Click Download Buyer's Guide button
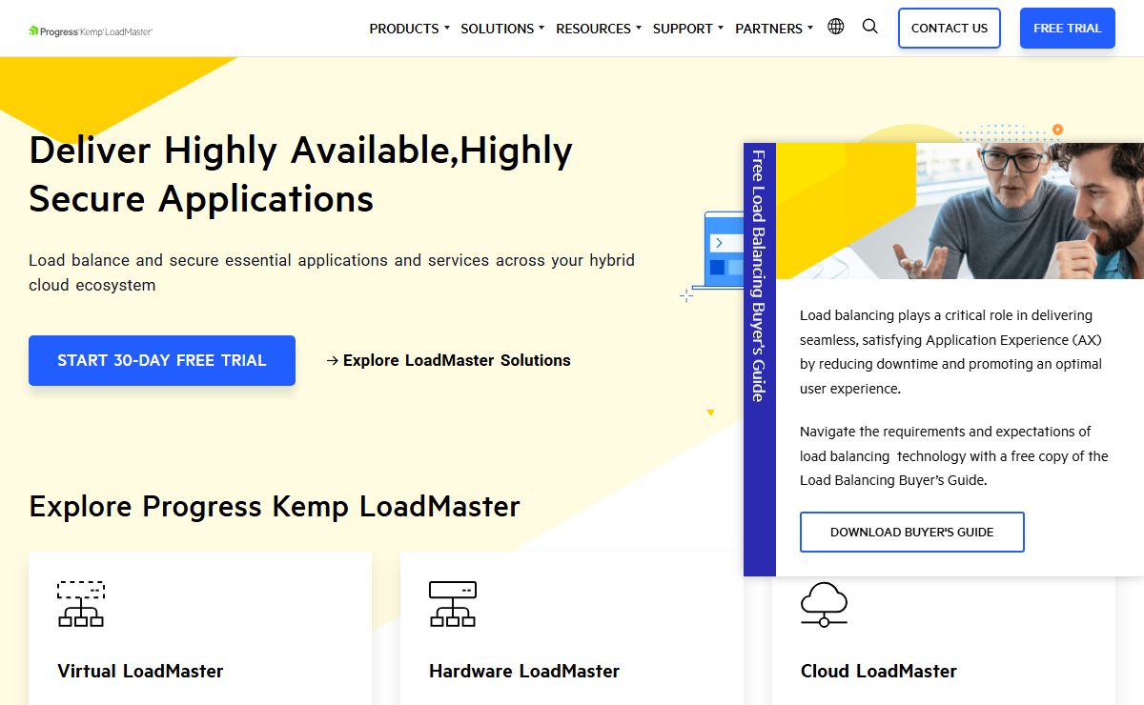1144x705 pixels. [912, 532]
